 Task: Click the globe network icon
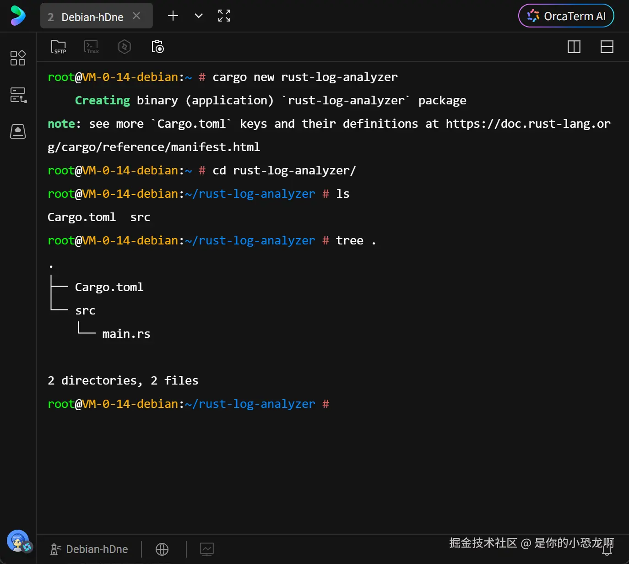(x=162, y=549)
